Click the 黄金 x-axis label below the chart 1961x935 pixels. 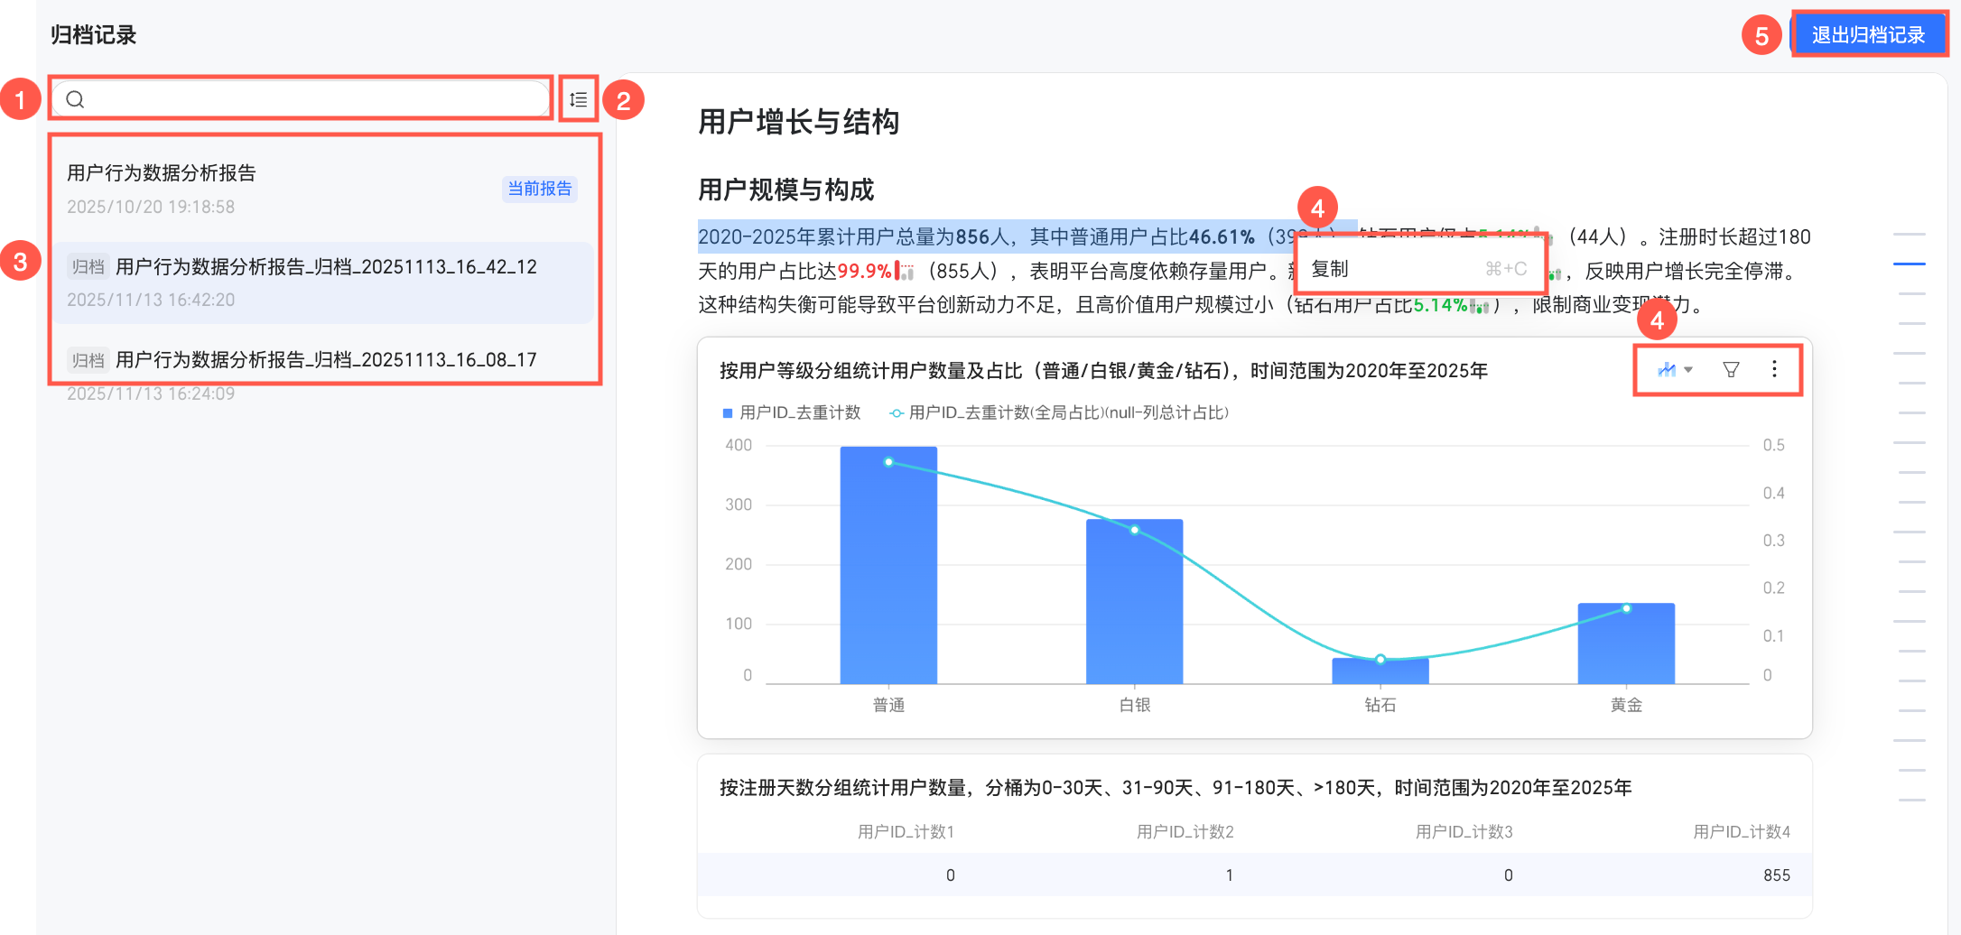pos(1626,705)
